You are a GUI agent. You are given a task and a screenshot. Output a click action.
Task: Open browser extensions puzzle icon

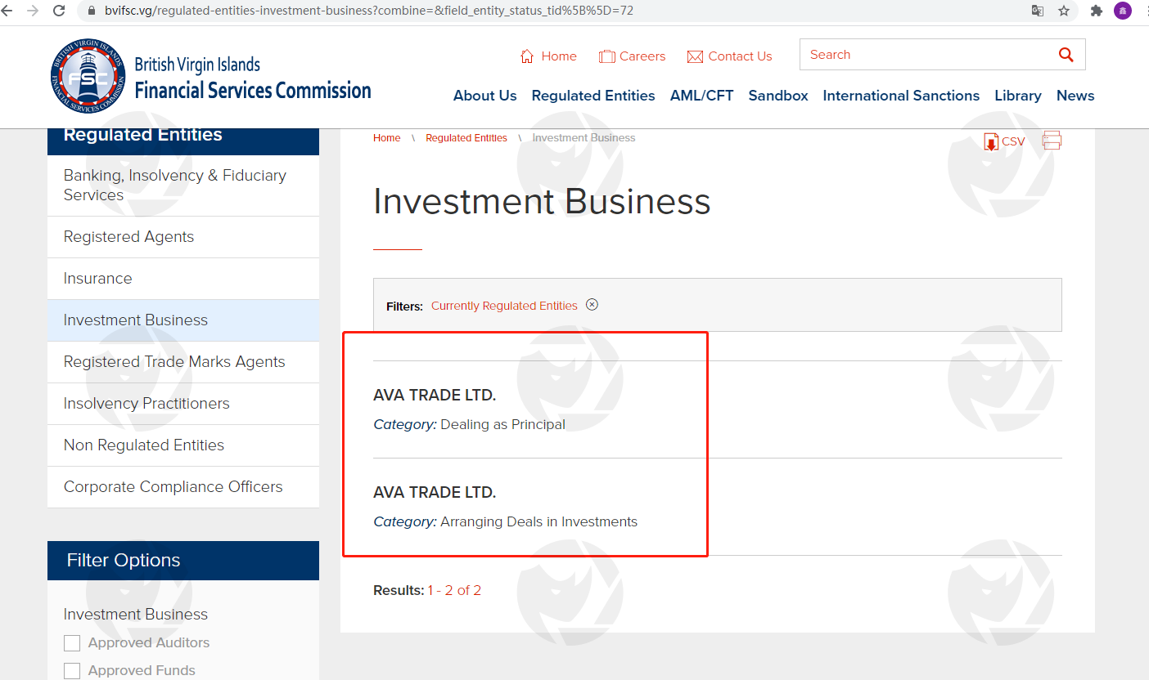1097,11
